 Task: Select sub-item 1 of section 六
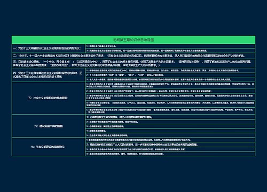(170, 117)
